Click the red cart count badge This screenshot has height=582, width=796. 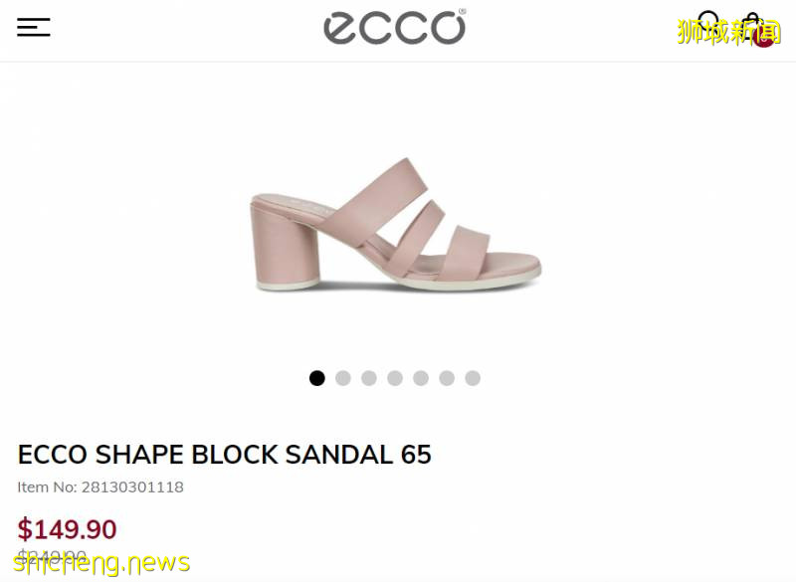pyautogui.click(x=763, y=38)
